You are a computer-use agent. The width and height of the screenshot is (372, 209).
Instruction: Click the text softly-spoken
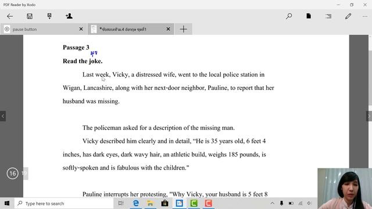[x=80, y=168]
